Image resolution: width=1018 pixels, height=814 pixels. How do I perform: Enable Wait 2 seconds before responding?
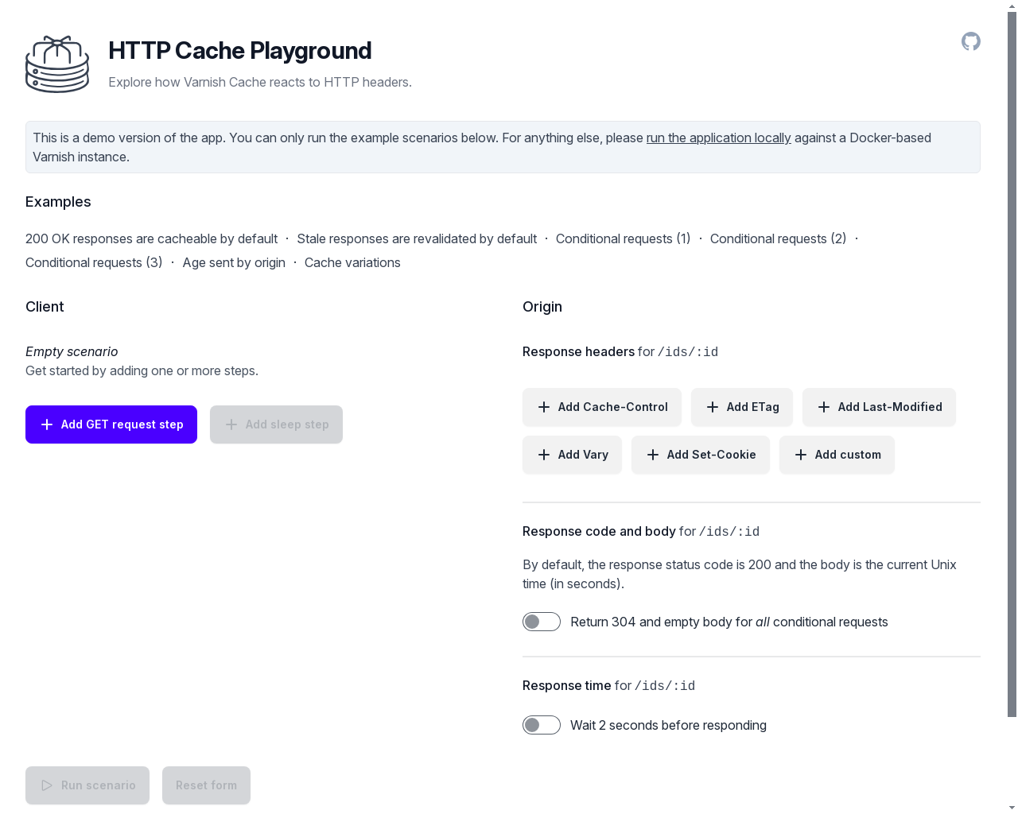point(542,725)
